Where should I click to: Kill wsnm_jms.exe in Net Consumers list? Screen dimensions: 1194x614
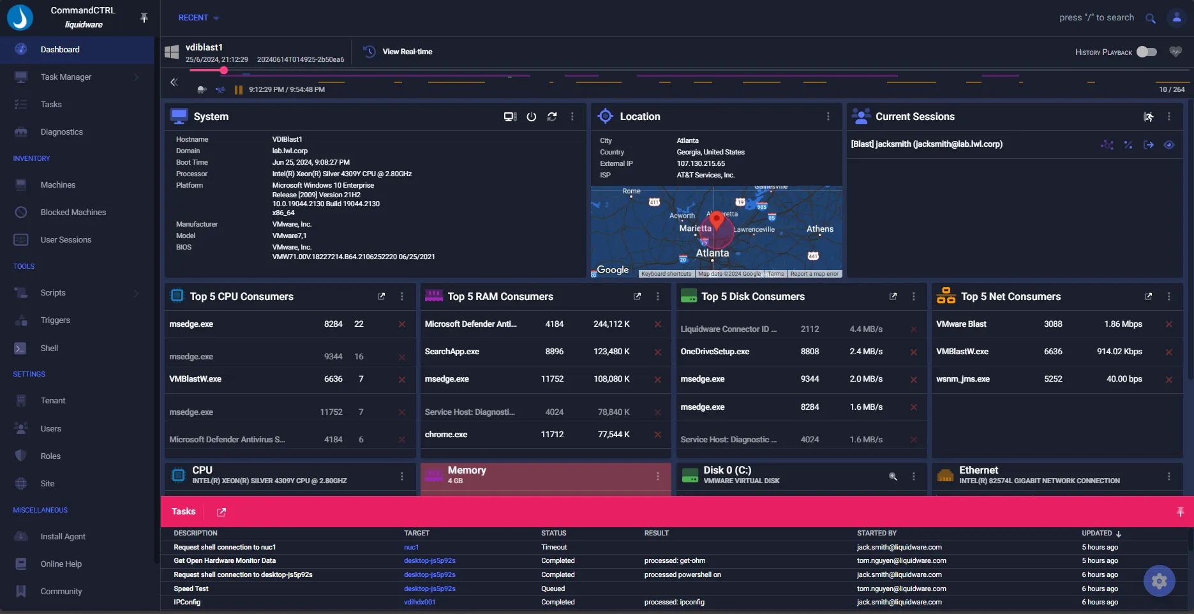(1168, 380)
